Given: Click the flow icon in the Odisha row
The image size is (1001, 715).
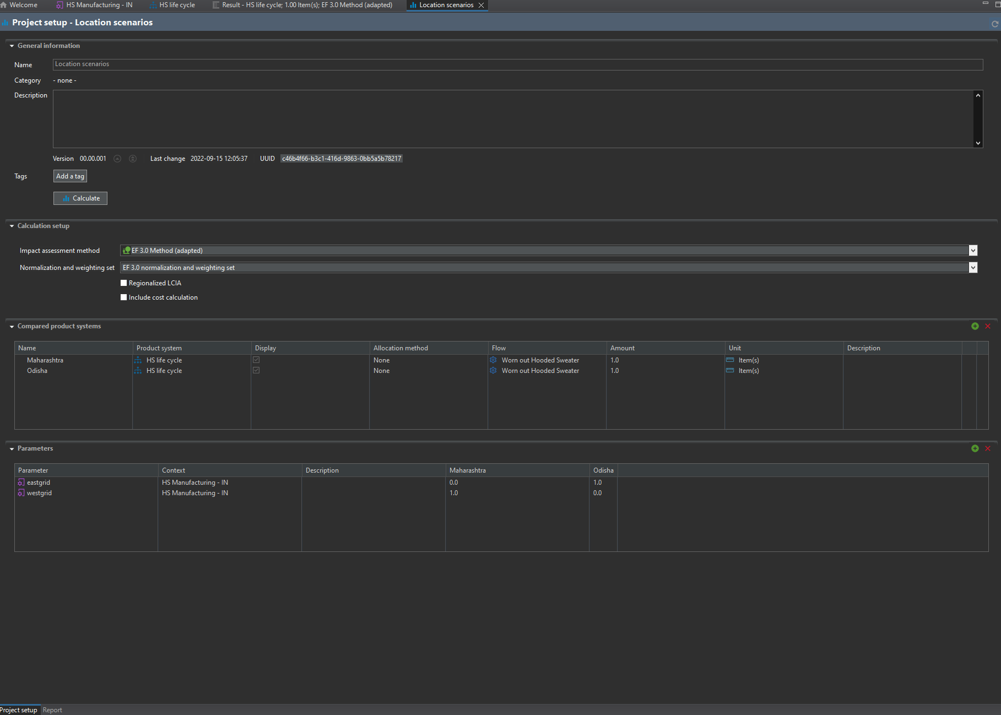Looking at the screenshot, I should 493,371.
